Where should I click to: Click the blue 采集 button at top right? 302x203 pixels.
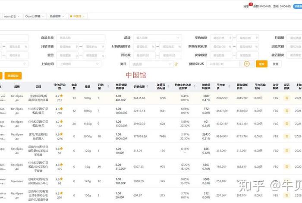click(x=298, y=6)
